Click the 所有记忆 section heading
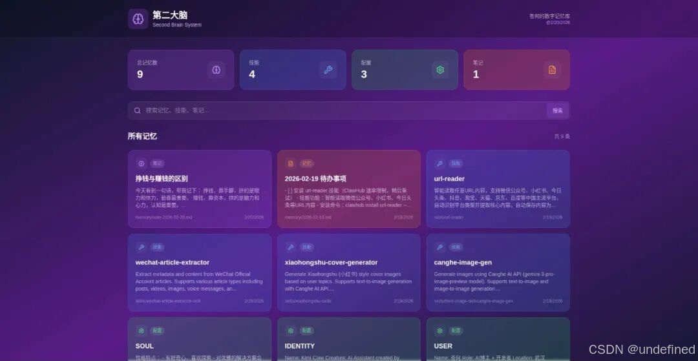698x361 pixels. (x=142, y=136)
